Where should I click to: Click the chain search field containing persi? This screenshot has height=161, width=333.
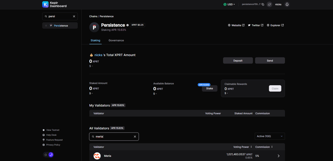pos(60,16)
